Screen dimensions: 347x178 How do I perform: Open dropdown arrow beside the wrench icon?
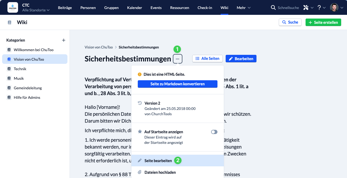pyautogui.click(x=312, y=8)
